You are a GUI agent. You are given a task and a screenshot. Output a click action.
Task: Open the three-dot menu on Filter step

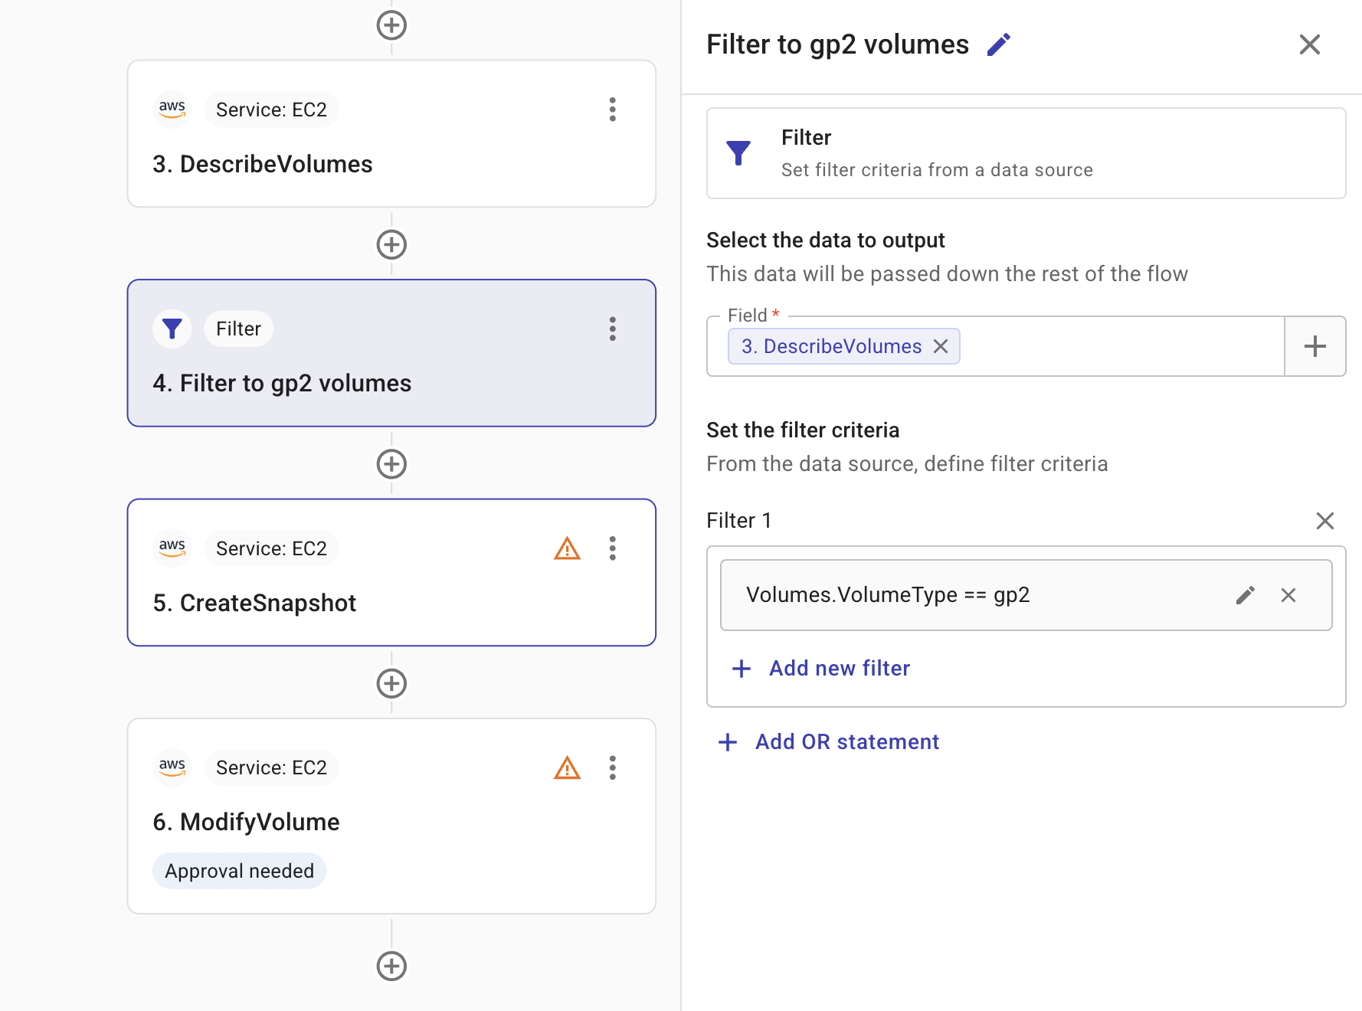[x=612, y=329]
